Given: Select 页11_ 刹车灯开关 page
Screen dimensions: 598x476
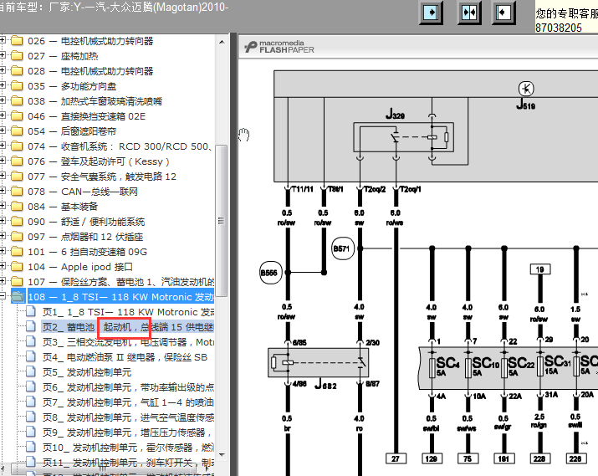Looking at the screenshot, I should pyautogui.click(x=128, y=463).
